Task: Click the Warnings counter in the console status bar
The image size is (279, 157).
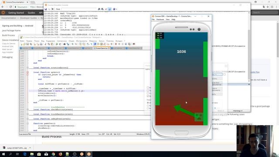Action: point(238,111)
